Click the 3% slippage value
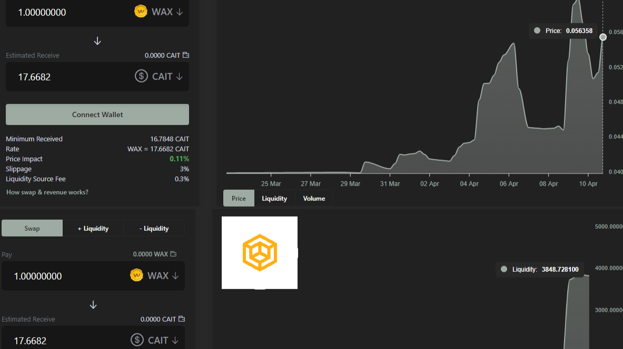 184,169
